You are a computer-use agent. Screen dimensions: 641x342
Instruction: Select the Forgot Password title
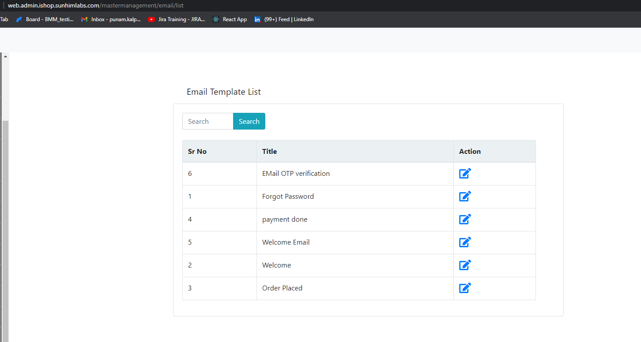tap(288, 197)
